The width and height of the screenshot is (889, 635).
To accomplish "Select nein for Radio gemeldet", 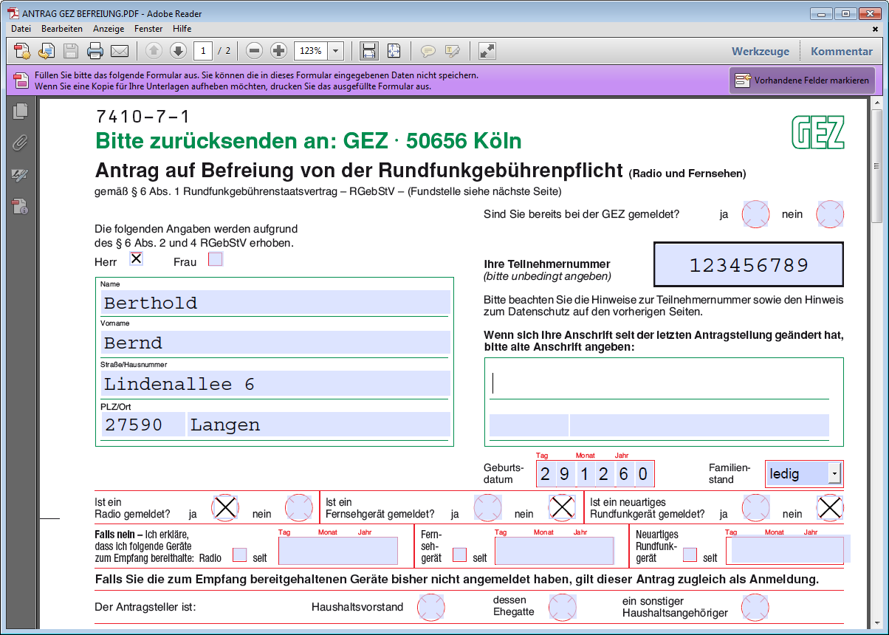I will (x=299, y=508).
